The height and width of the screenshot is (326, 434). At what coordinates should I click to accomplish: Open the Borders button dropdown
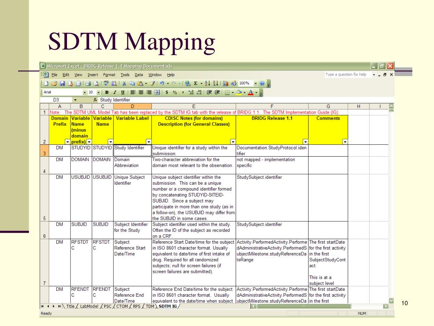[233, 92]
